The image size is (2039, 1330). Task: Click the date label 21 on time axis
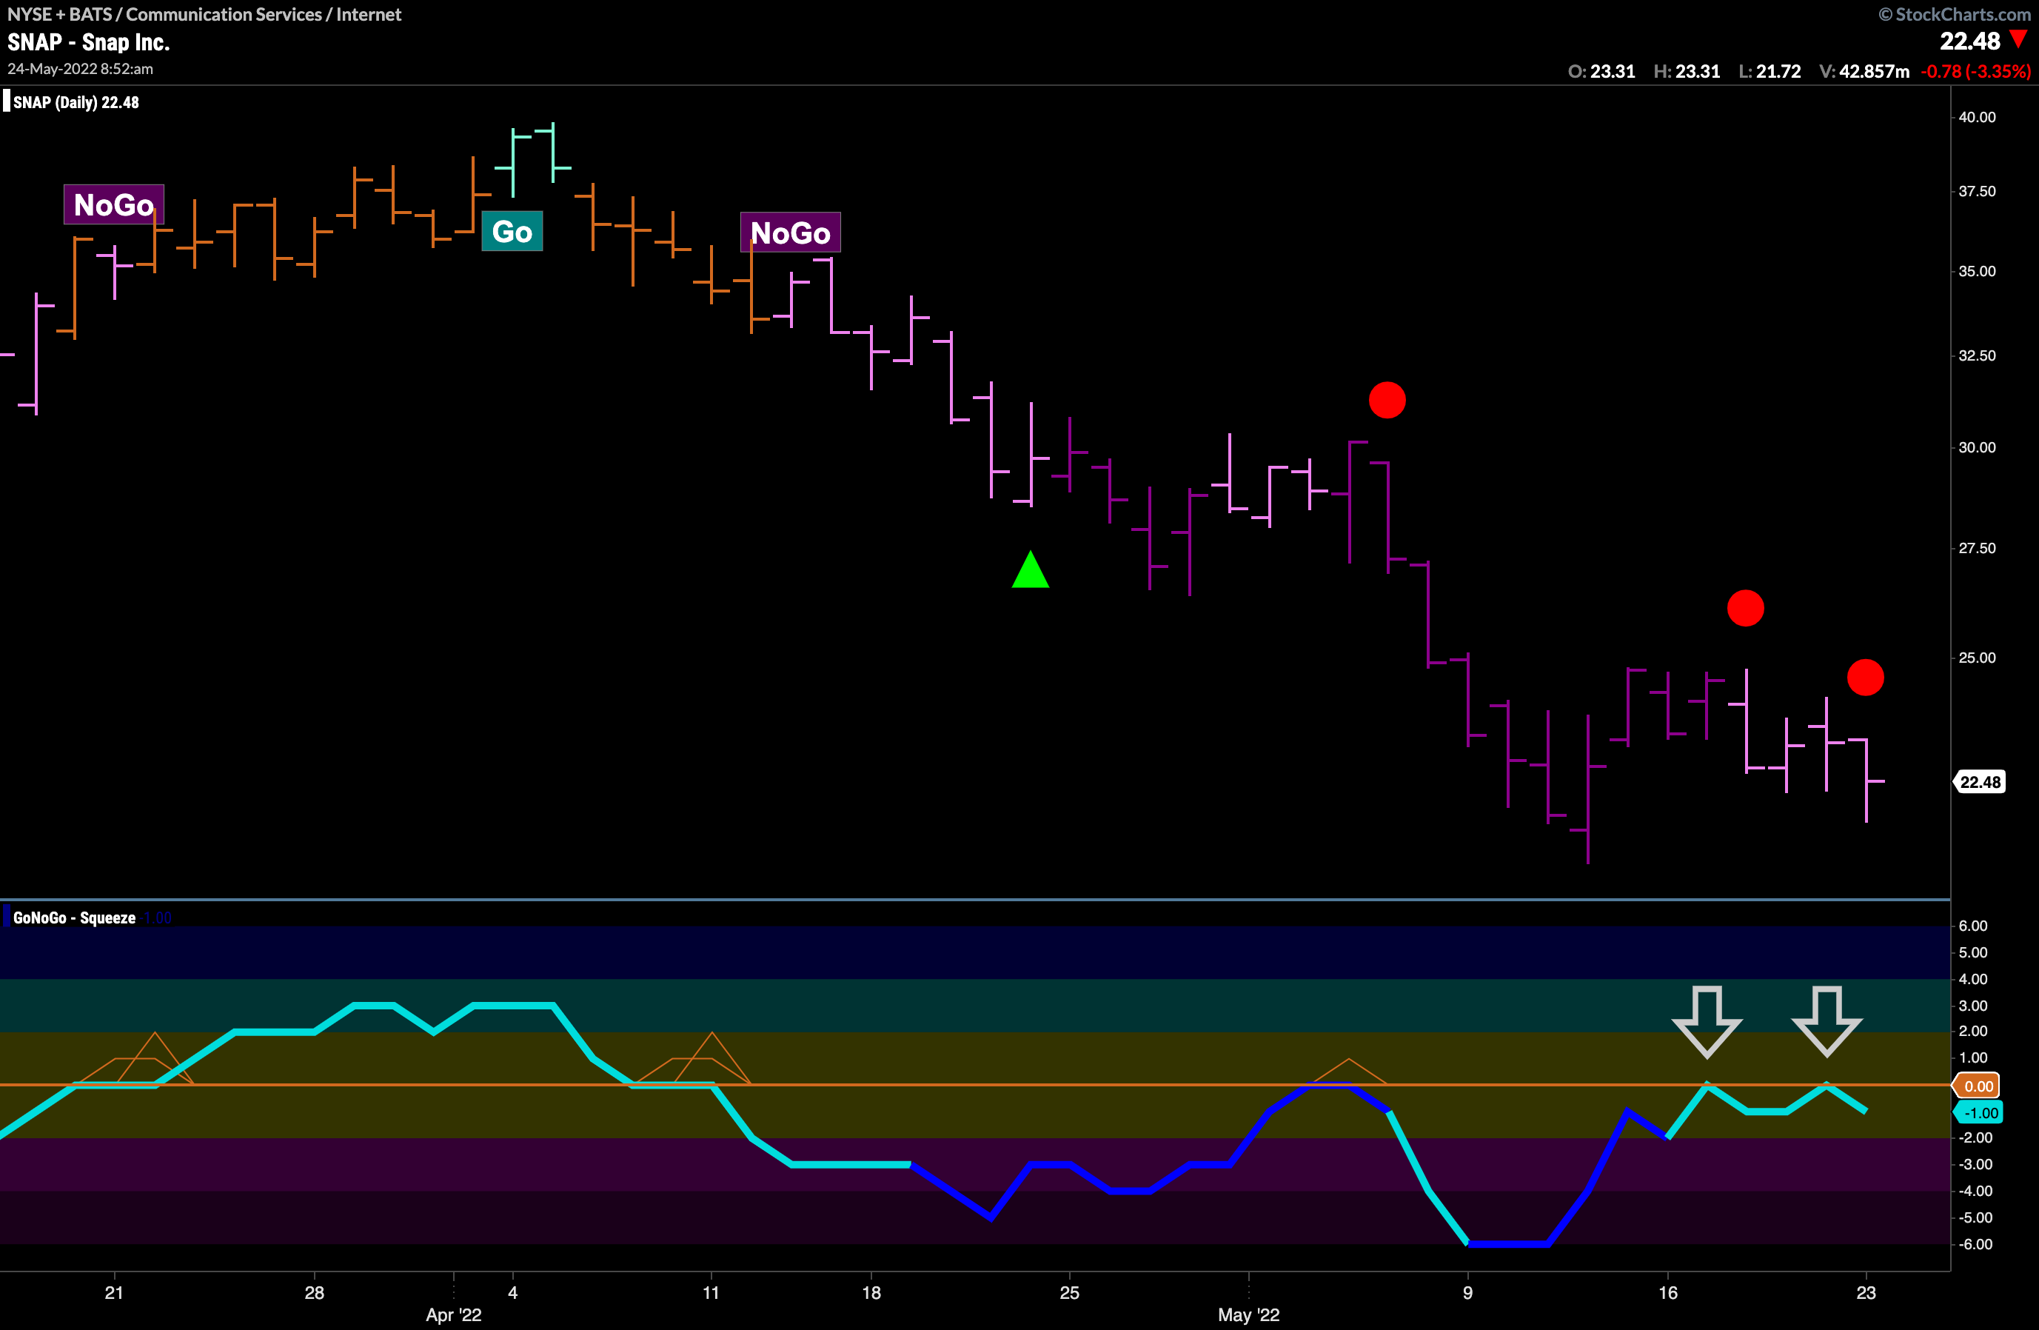tap(114, 1292)
